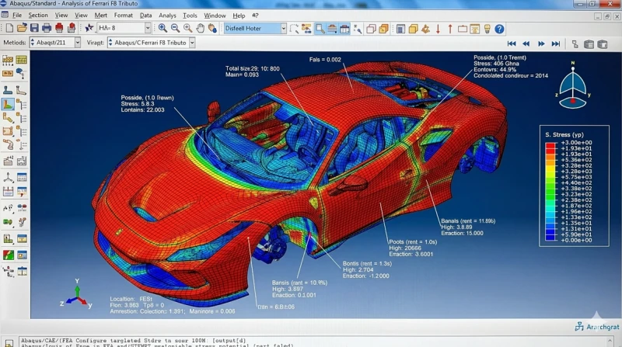Open the Abaqst/211 Metiods dropdown

(77, 43)
